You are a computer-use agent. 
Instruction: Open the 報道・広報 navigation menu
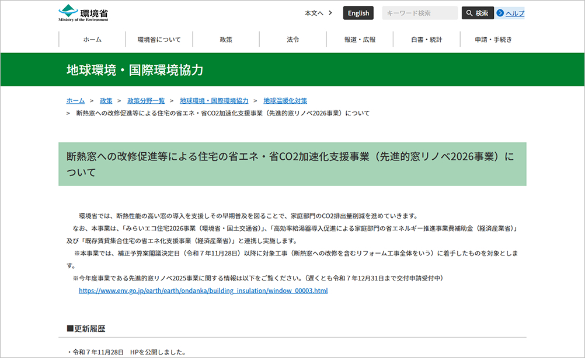tap(360, 39)
